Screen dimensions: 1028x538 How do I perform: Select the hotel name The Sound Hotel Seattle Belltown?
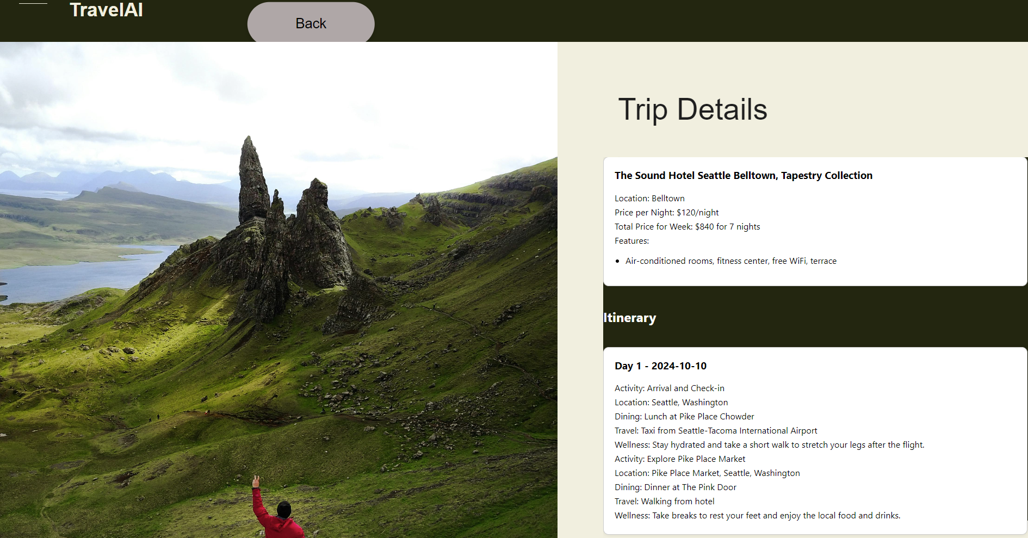[743, 175]
